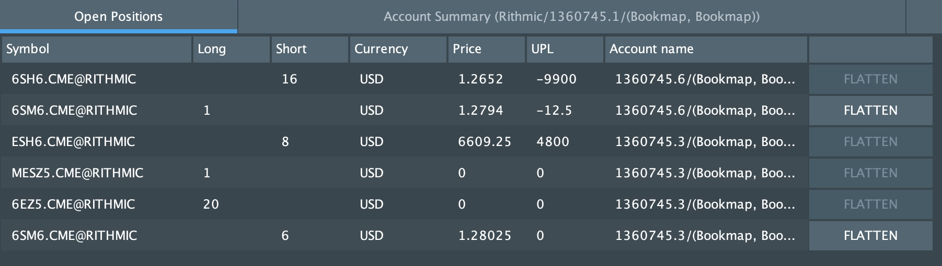Switch to the Open Positions tab
The width and height of the screenshot is (942, 266).
[119, 17]
